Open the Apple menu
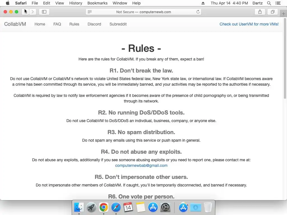 (8, 3)
